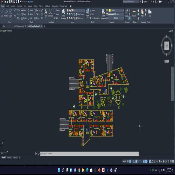Click the Match Properties tool
This screenshot has height=175, width=175.
[x=103, y=14]
